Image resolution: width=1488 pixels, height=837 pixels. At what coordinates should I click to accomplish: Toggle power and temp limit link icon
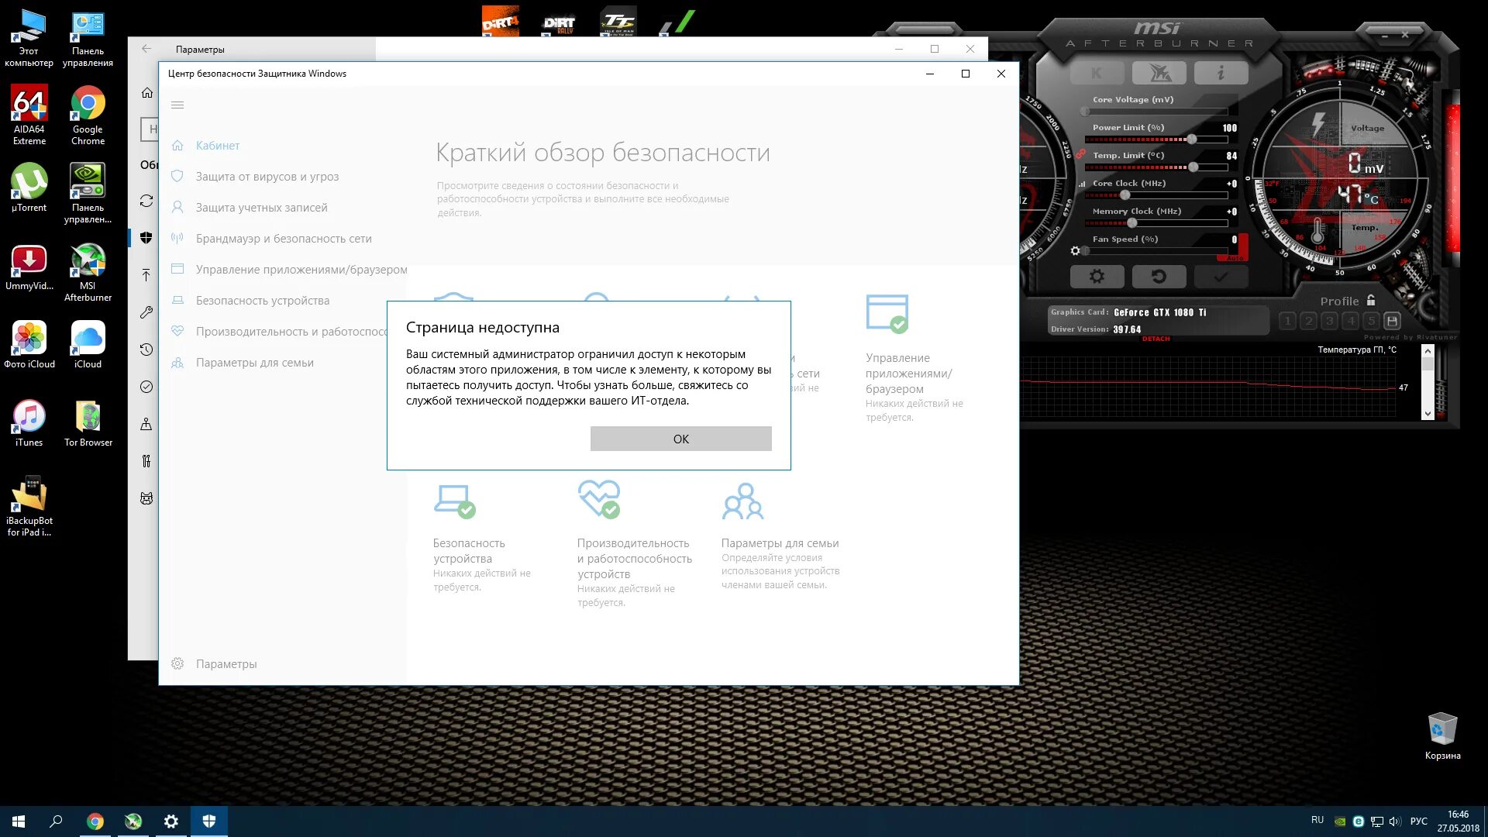click(x=1080, y=154)
